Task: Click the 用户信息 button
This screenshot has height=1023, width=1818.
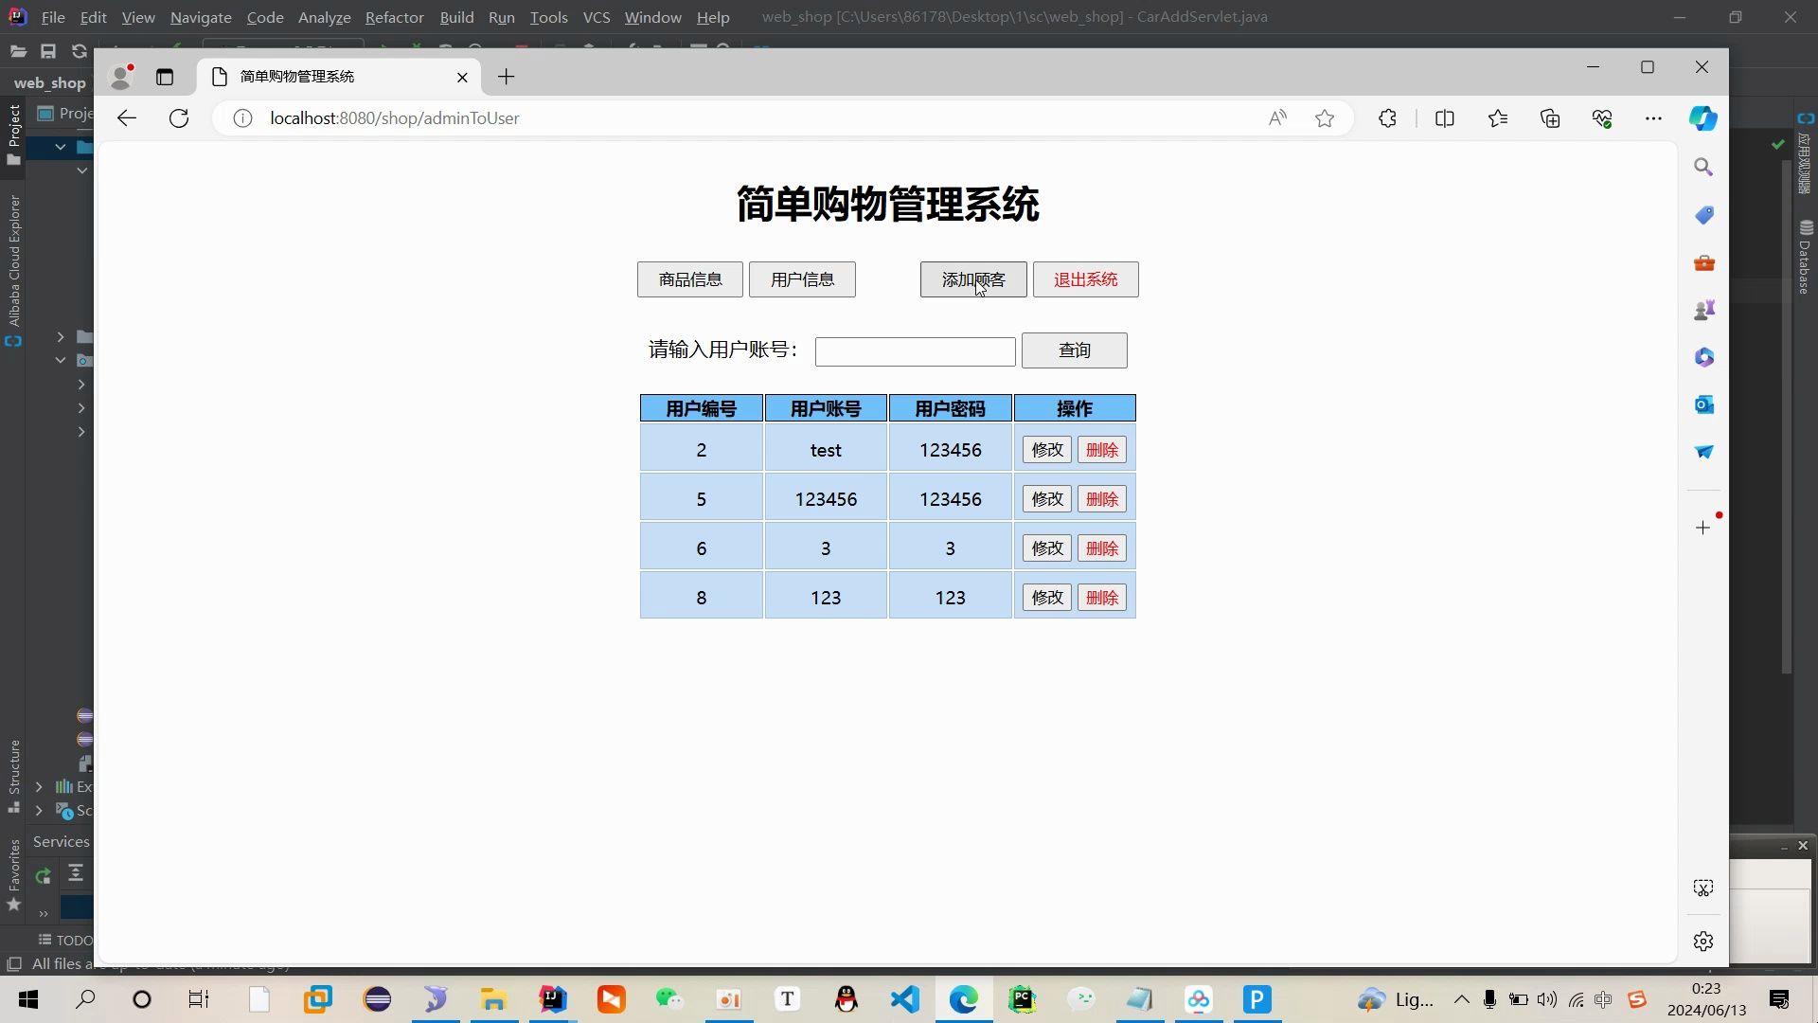Action: pyautogui.click(x=802, y=279)
